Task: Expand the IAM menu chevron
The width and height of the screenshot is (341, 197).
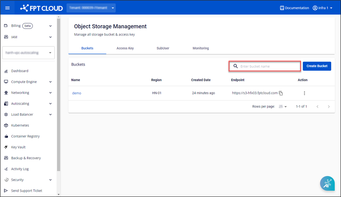Action: tap(50, 37)
